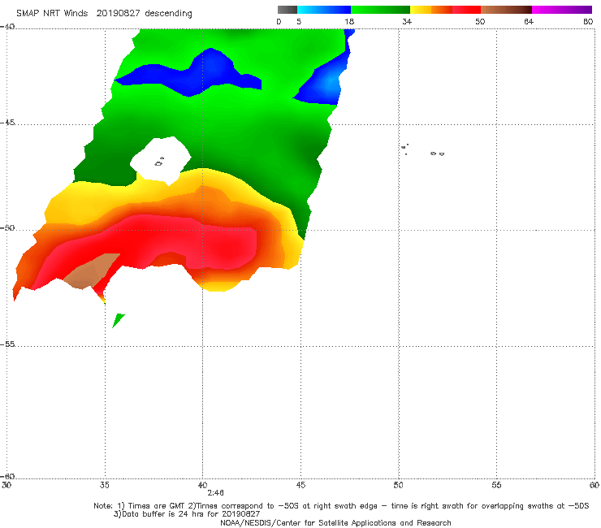This screenshot has width=601, height=528.
Task: Select the green segment of the color bar
Action: pos(380,10)
